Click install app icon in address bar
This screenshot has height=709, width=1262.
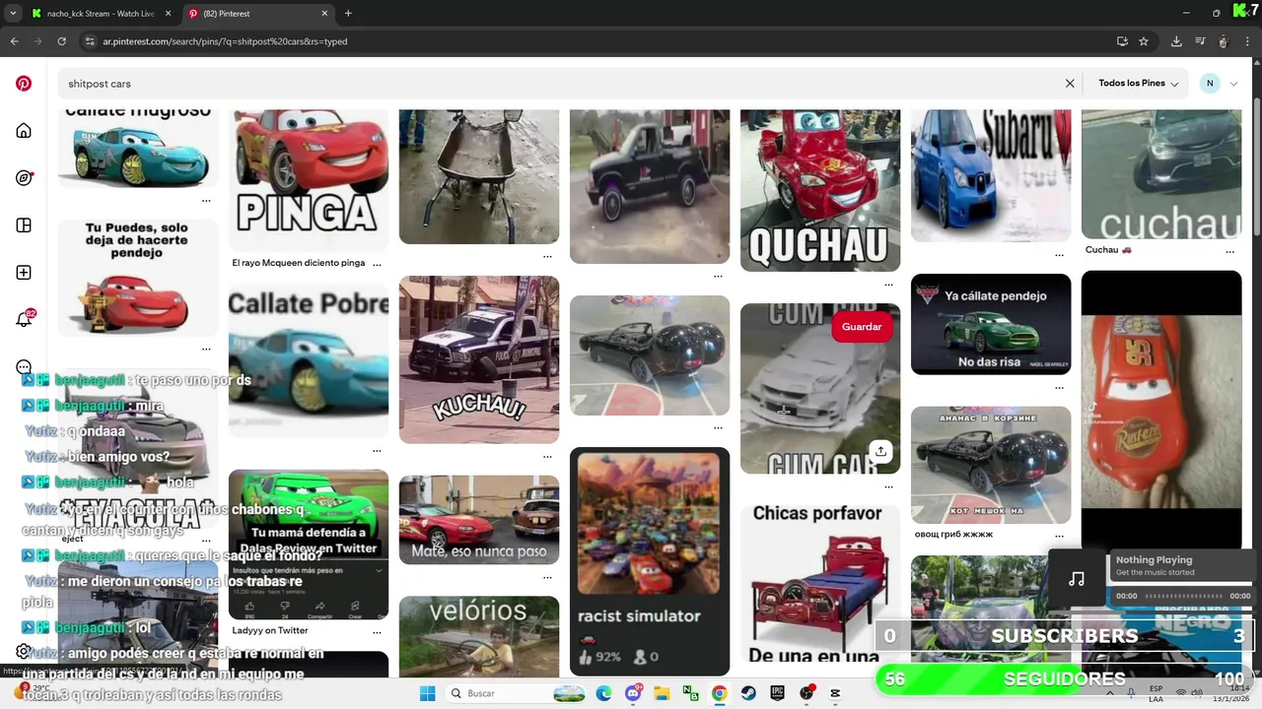click(x=1122, y=41)
